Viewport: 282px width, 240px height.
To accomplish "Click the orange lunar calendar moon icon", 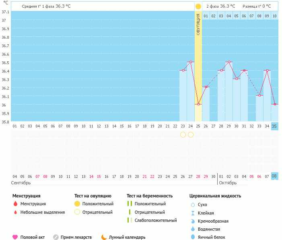I will click(104, 237).
